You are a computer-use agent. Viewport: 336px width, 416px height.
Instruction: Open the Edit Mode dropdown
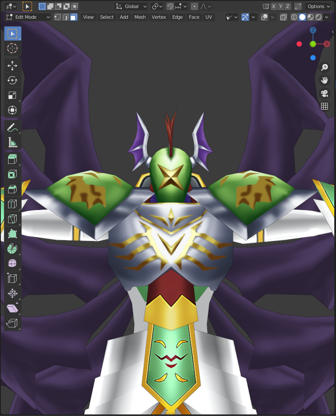coord(28,17)
